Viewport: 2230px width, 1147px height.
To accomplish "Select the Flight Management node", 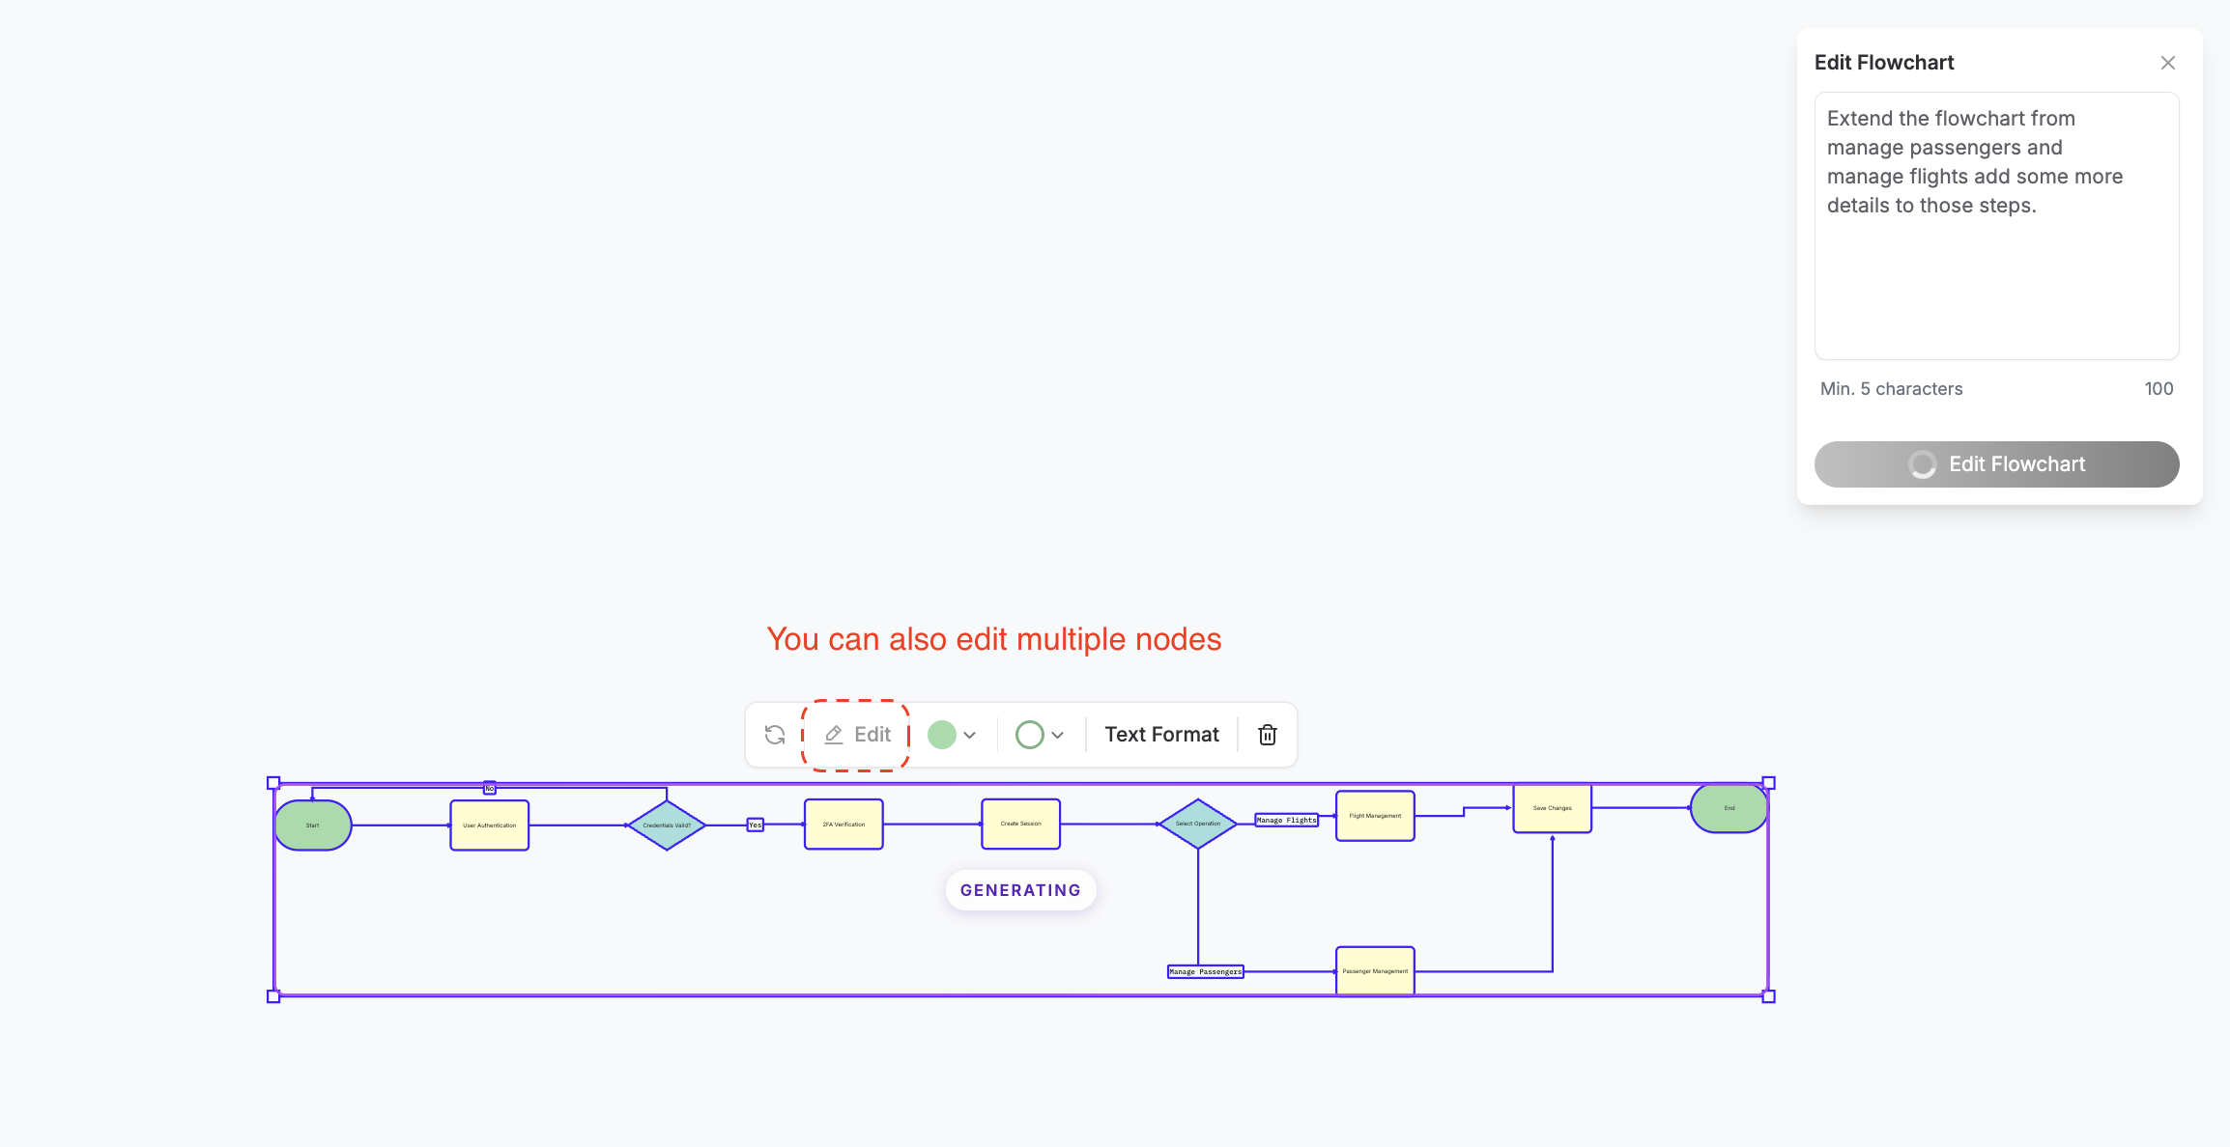I will pos(1375,816).
